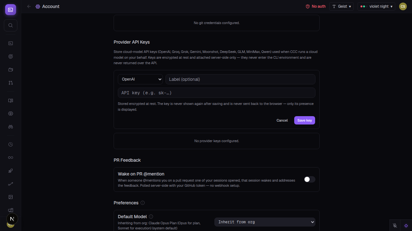Image resolution: width=412 pixels, height=231 pixels.
Task: Open the Geist font dropdown
Action: pos(342,6)
